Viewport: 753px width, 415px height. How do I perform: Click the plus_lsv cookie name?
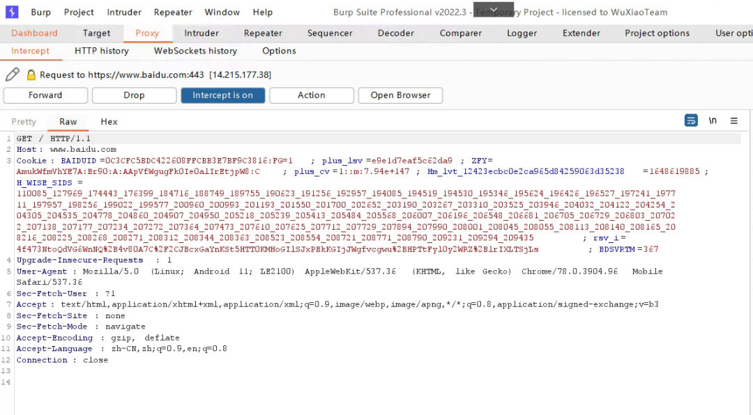pos(342,161)
